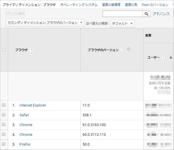The width and height of the screenshot is (174, 150).
Task: Click version cell 11.0
Action: [86, 105]
